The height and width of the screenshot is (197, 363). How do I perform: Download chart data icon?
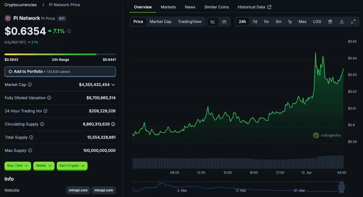pyautogui.click(x=342, y=22)
